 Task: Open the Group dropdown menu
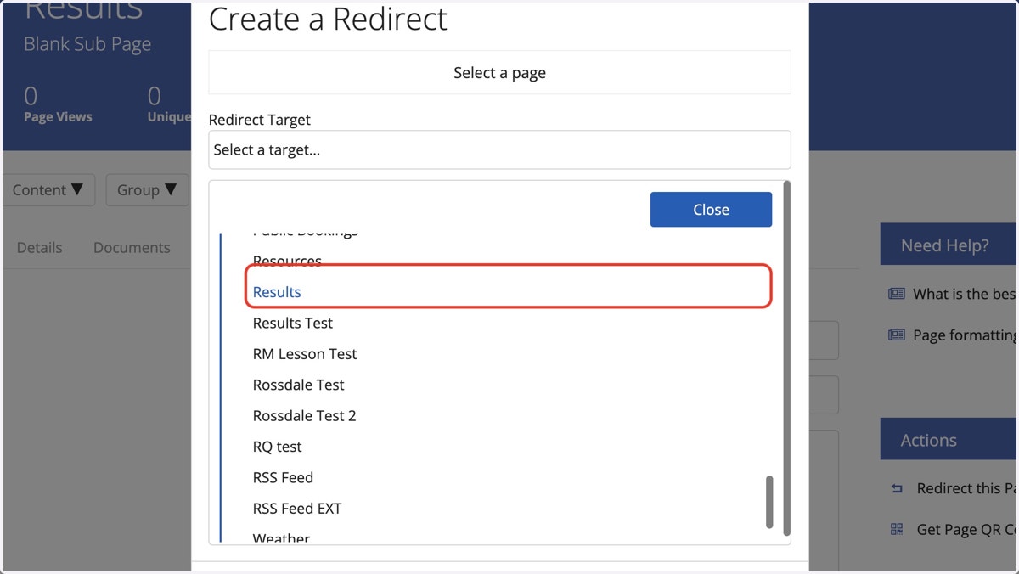coord(147,190)
